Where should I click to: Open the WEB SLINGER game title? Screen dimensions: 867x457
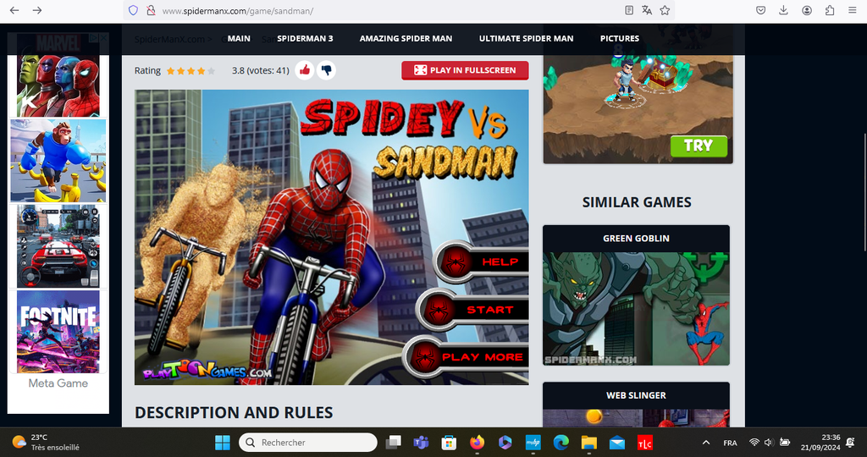coord(636,395)
